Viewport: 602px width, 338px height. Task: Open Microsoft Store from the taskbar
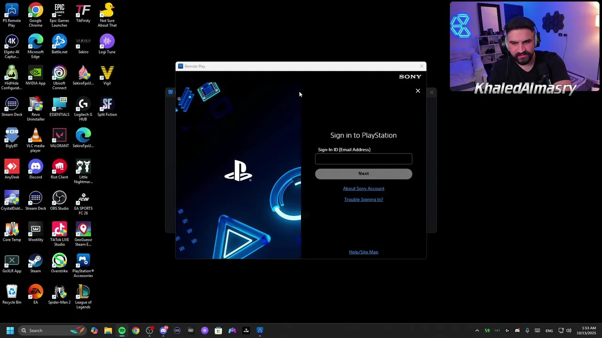coord(218,330)
